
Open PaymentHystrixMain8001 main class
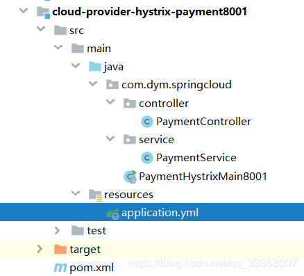(x=203, y=177)
